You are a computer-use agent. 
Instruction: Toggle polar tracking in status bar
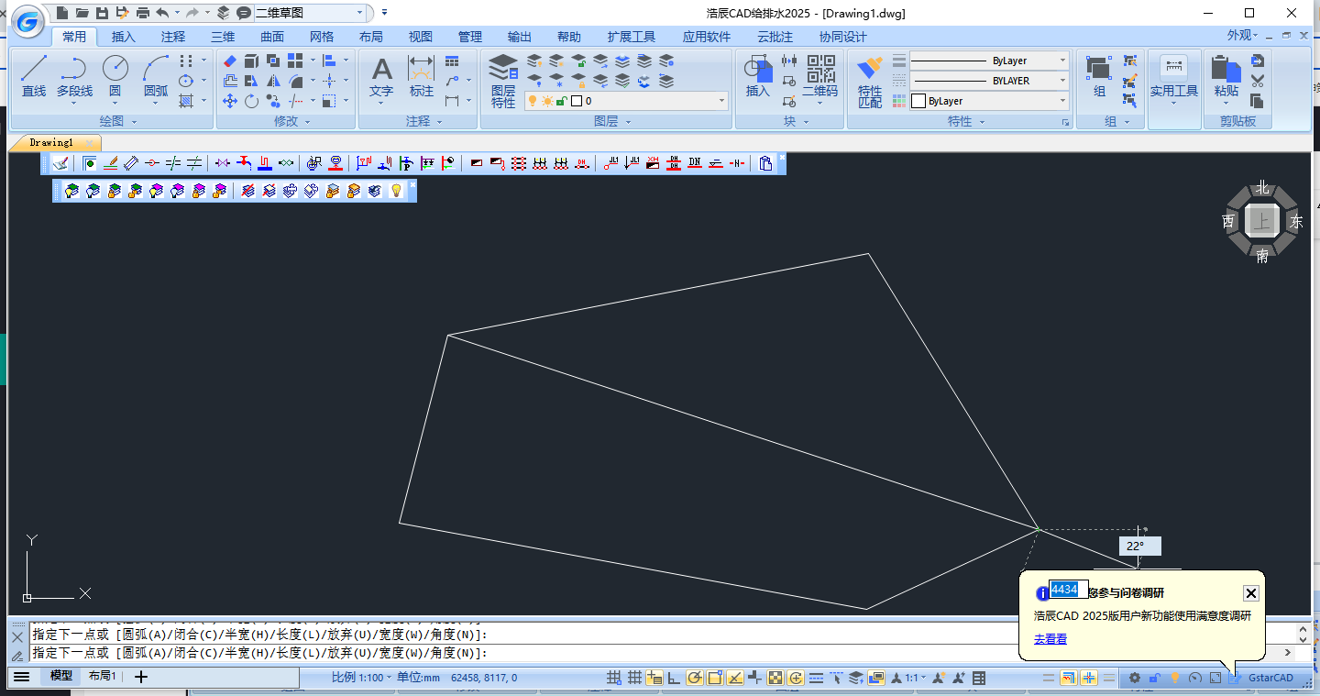point(694,678)
